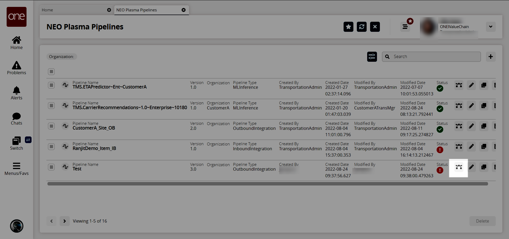The image size is (509, 239).
Task: Click the green status icon for CustomerA_Site_OB
Action: click(x=440, y=129)
